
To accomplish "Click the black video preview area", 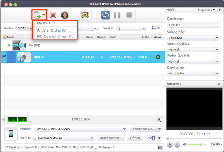I will coord(194,109).
